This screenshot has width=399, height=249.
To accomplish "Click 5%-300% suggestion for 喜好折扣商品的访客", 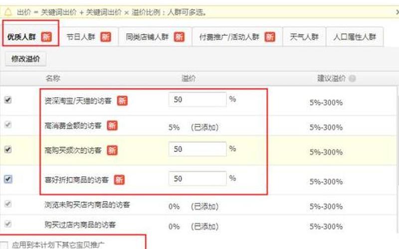I will coord(326,182).
